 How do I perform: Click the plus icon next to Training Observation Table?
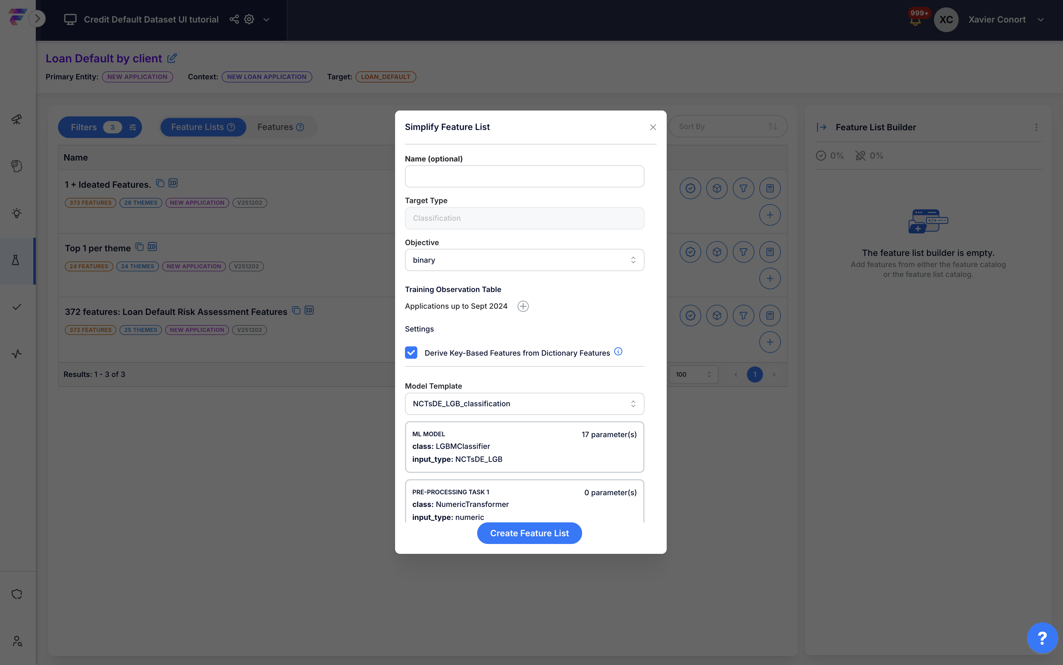tap(523, 306)
